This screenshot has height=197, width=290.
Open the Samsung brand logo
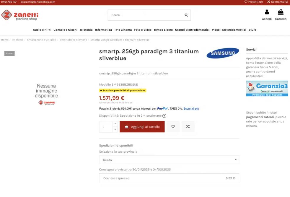(223, 53)
